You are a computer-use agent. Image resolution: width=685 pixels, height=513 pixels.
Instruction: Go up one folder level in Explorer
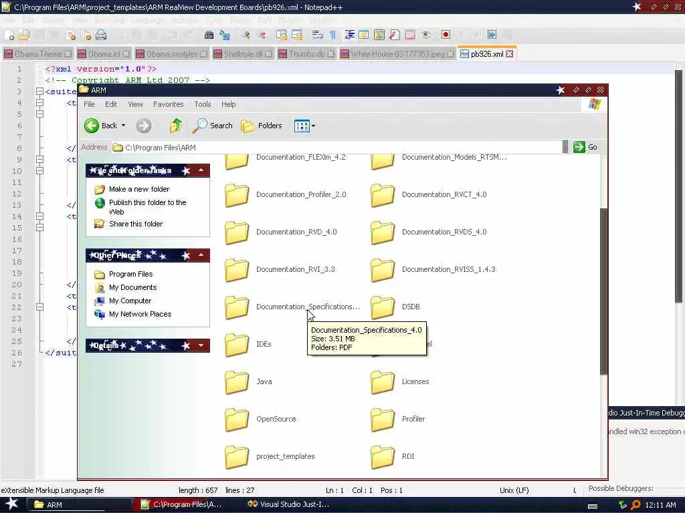coord(176,126)
